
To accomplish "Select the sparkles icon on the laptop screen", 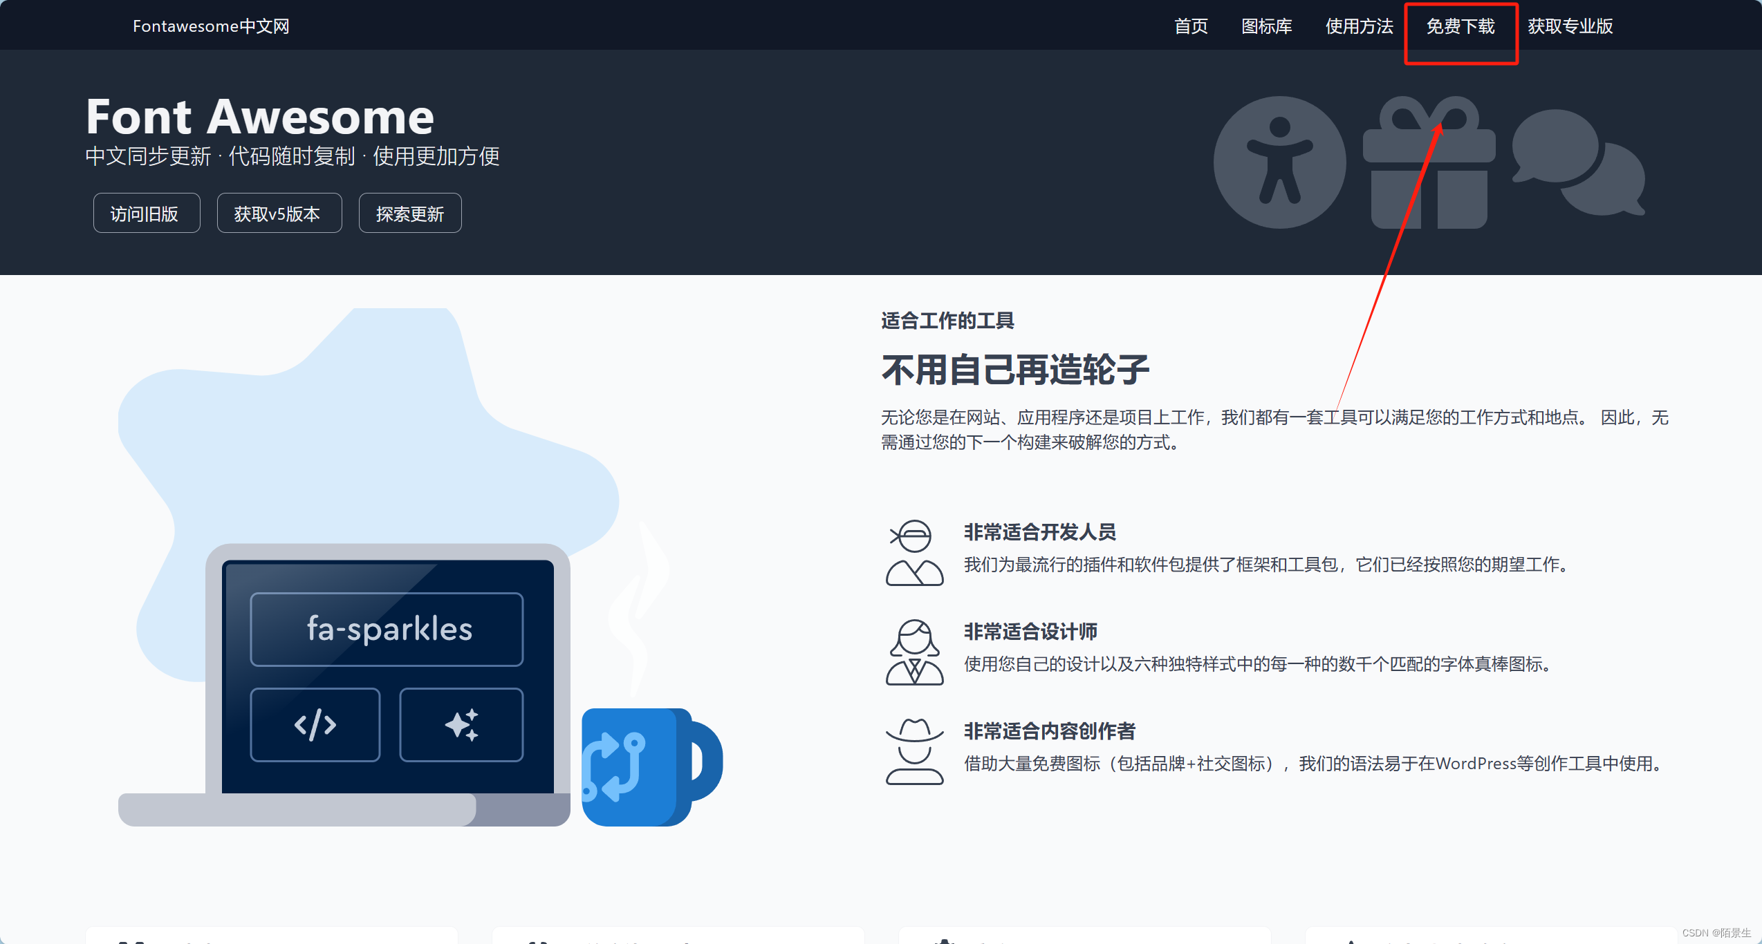I will click(461, 724).
